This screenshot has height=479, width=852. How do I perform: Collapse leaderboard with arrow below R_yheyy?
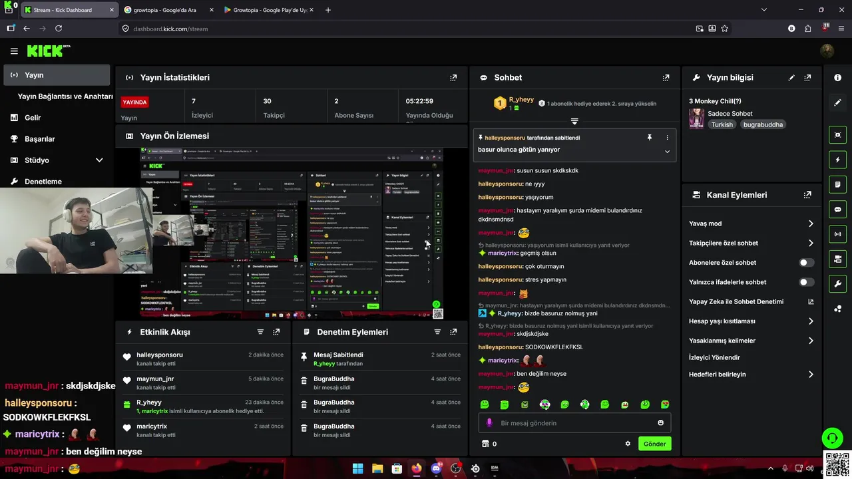click(x=574, y=122)
